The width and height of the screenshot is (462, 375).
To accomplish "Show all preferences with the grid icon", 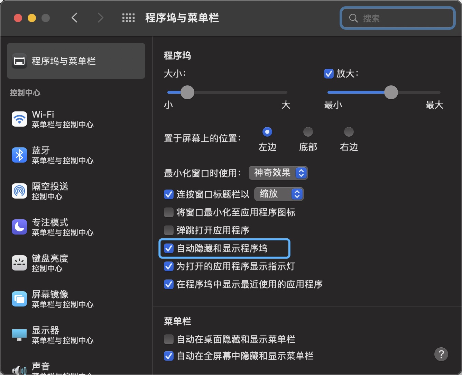I will [128, 18].
